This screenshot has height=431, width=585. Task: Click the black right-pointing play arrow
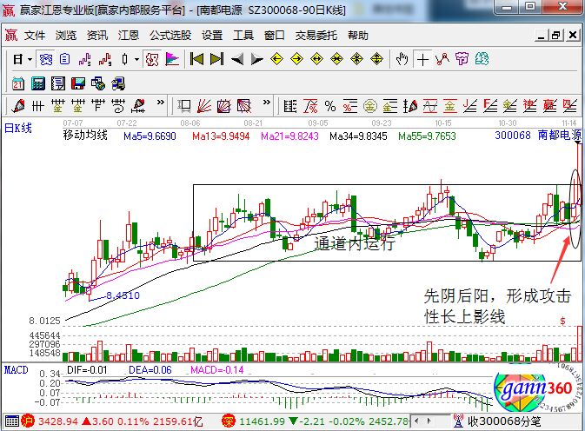(x=256, y=59)
